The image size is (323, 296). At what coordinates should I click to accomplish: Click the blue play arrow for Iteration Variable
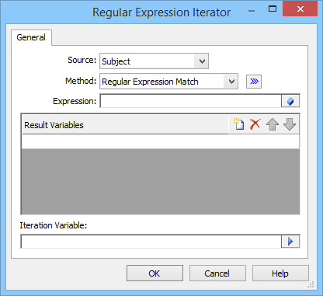pos(290,242)
